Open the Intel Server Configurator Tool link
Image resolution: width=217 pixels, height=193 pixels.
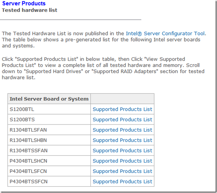(x=165, y=33)
